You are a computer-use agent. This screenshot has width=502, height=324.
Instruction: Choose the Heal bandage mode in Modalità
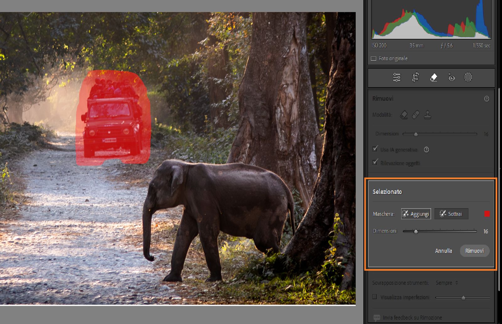click(416, 115)
